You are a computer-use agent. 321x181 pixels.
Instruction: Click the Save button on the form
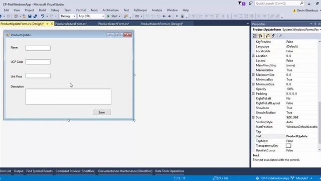click(x=102, y=112)
